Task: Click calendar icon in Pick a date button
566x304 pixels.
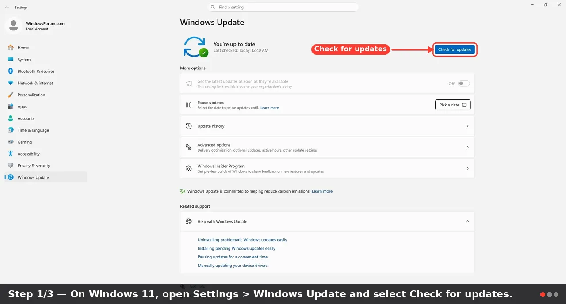Action: pos(464,105)
